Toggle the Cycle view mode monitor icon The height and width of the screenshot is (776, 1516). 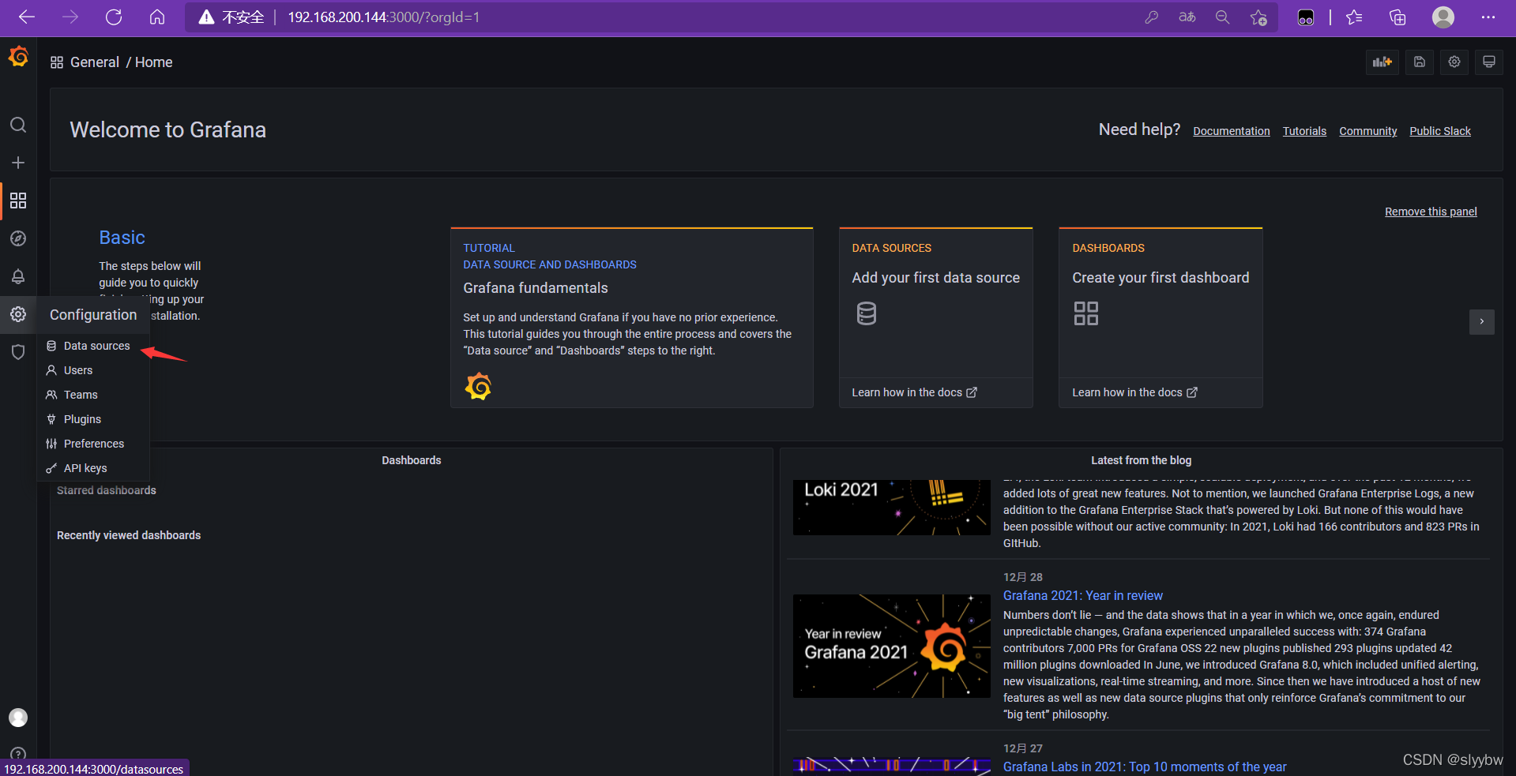click(x=1489, y=62)
